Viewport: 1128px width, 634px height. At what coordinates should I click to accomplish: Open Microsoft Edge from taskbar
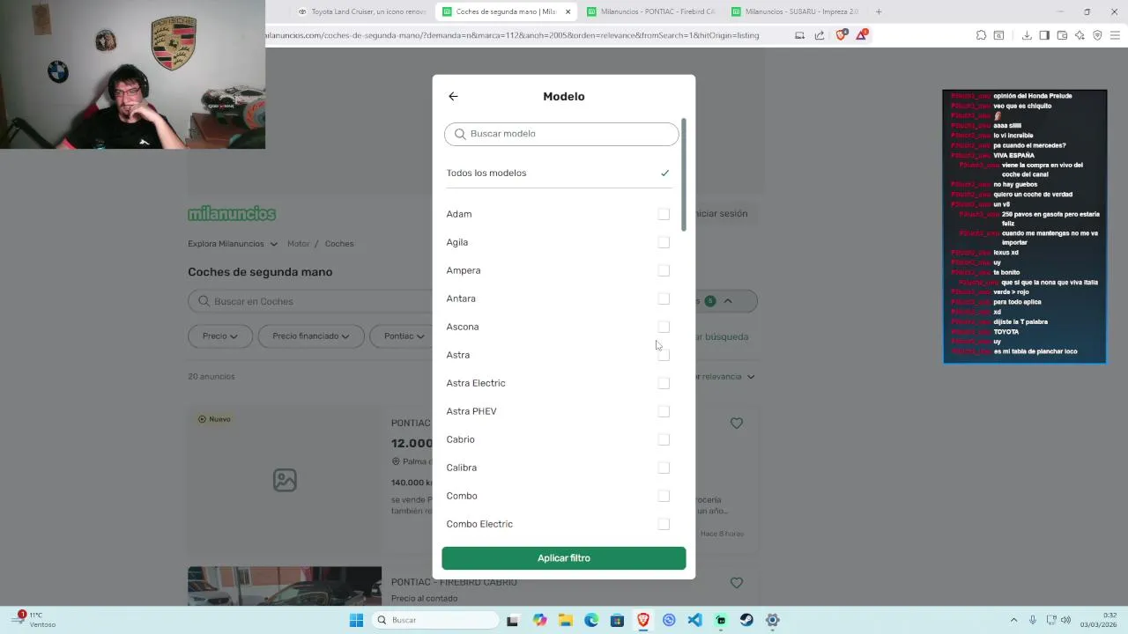click(591, 620)
